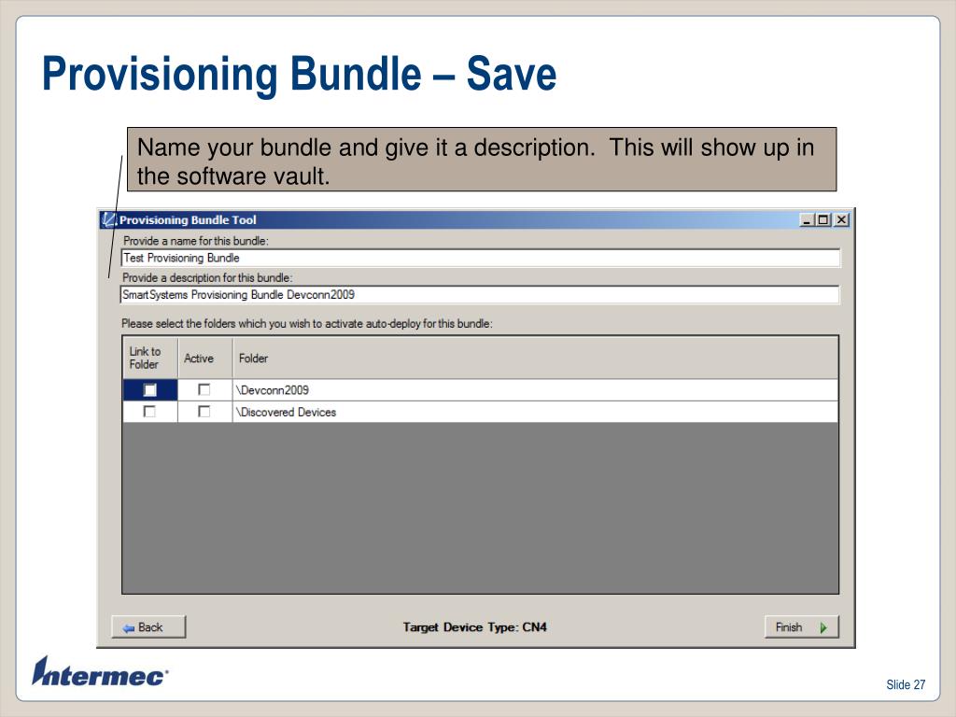
Task: Check Link to Folder for \Discovered Devices
Action: [x=149, y=412]
